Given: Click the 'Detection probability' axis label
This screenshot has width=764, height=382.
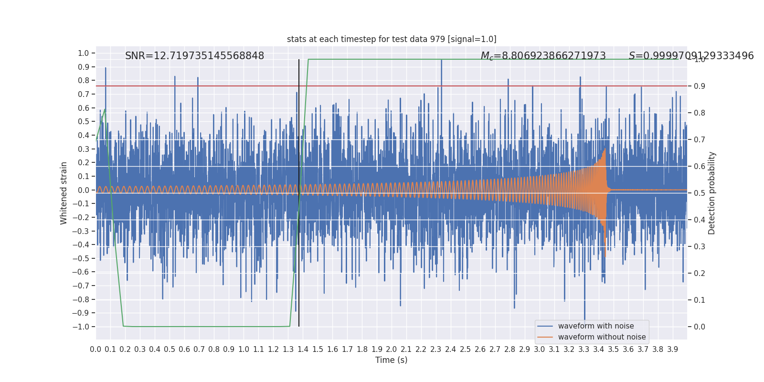Looking at the screenshot, I should click(712, 193).
